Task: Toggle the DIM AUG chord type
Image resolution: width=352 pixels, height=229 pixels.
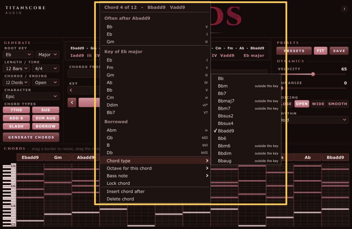Action: tap(46, 118)
